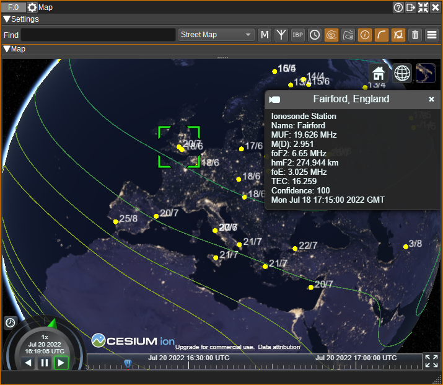Click the timeline current-time marker
The image size is (443, 385).
[x=128, y=363]
